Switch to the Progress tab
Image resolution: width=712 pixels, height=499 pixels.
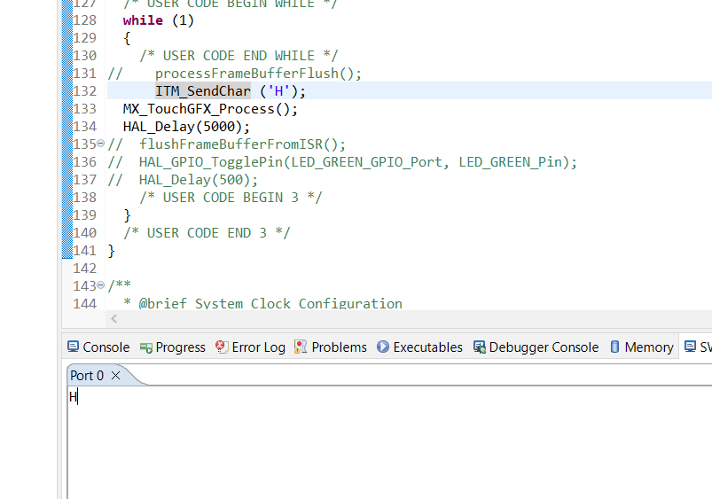point(173,347)
